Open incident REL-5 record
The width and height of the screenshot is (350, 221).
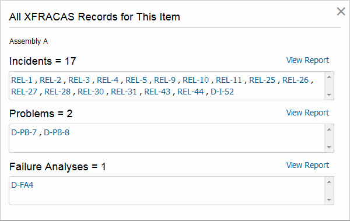136,80
